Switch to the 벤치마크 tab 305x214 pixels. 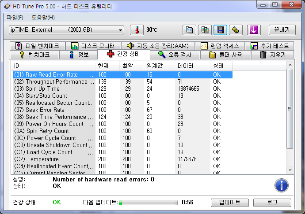[34, 55]
